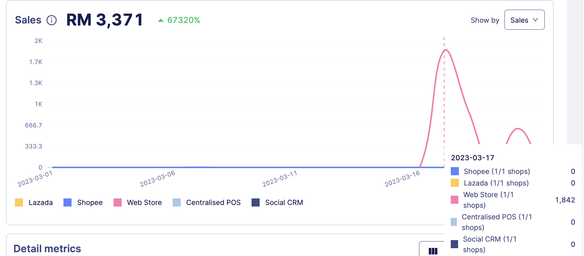Click the red dashed date marker line
The height and width of the screenshot is (256, 584).
(x=444, y=101)
